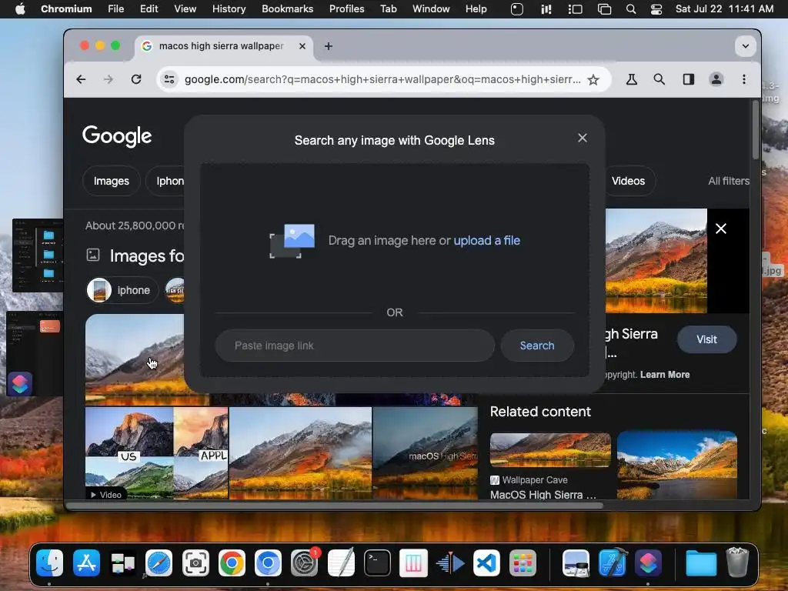This screenshot has width=788, height=591.
Task: Open Launchpad grid icon in dock
Action: 523,563
